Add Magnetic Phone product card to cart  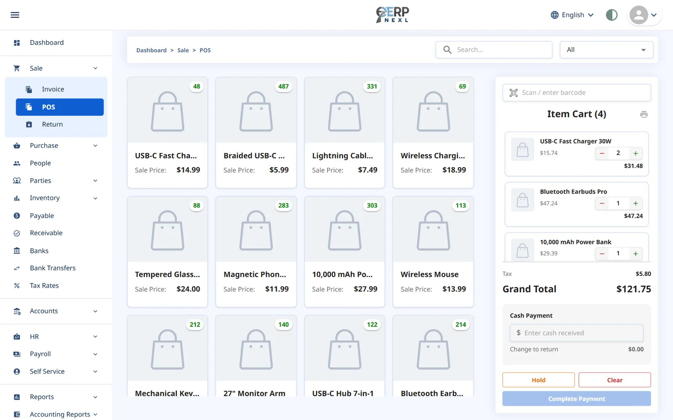256,252
